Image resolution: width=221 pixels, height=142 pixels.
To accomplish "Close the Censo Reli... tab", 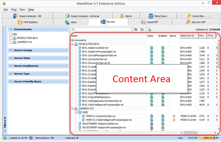I will (209, 16).
